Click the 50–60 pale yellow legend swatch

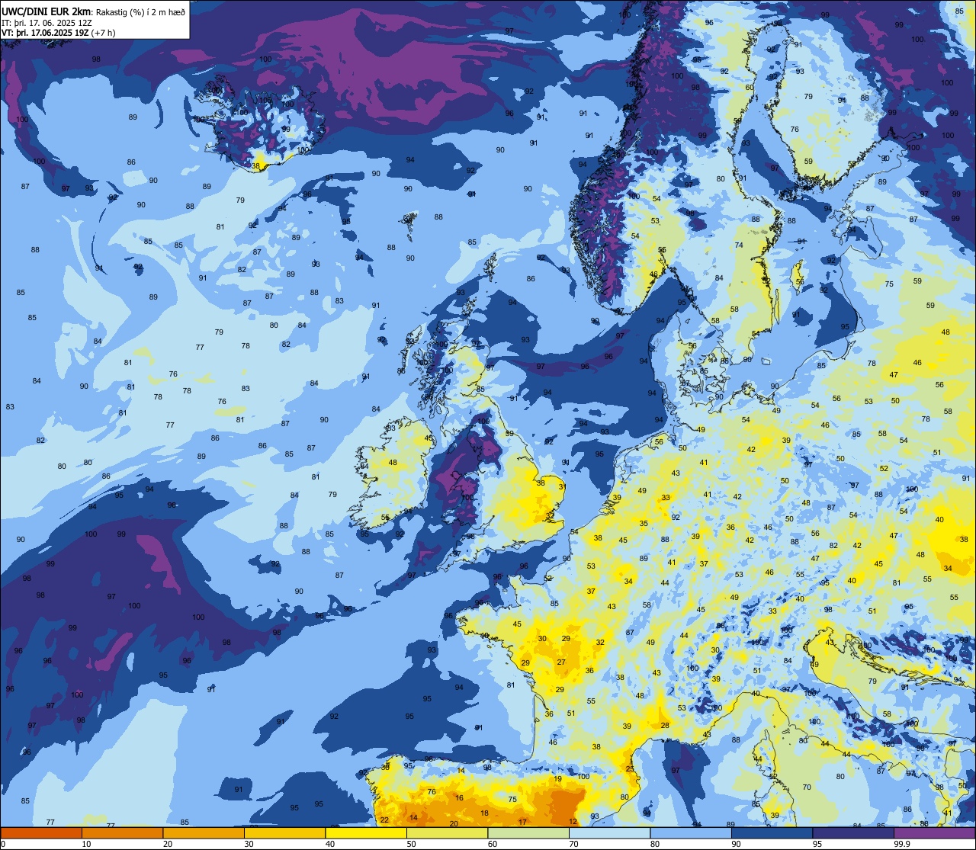click(447, 832)
